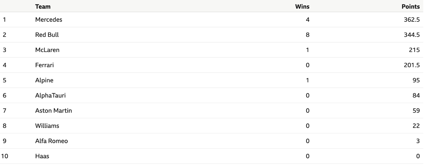Click position number 10 for Haas
Viewport: 428px width, 166px height.
pos(5,156)
